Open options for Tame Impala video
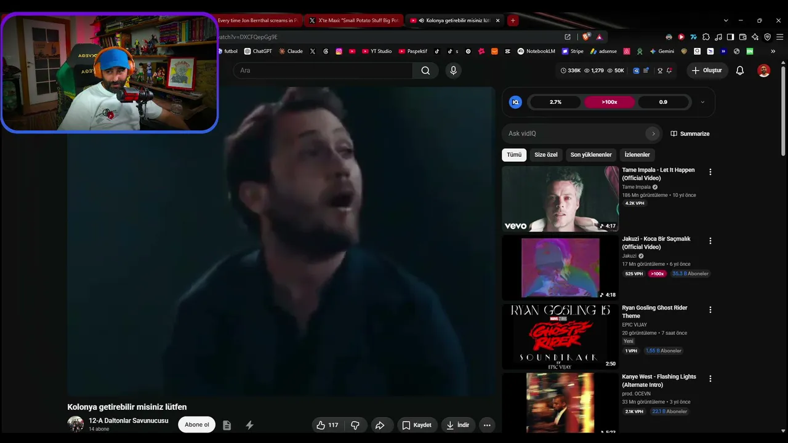788x443 pixels. tap(710, 172)
